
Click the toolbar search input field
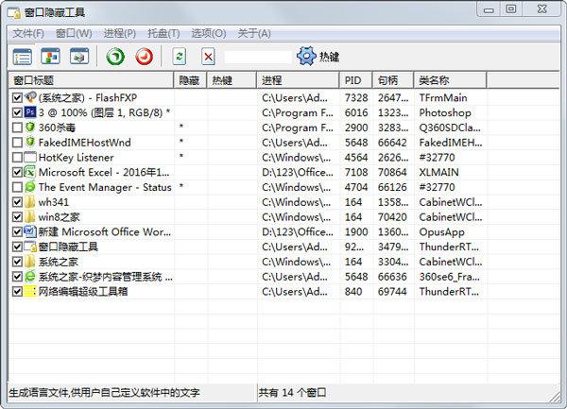(x=257, y=57)
